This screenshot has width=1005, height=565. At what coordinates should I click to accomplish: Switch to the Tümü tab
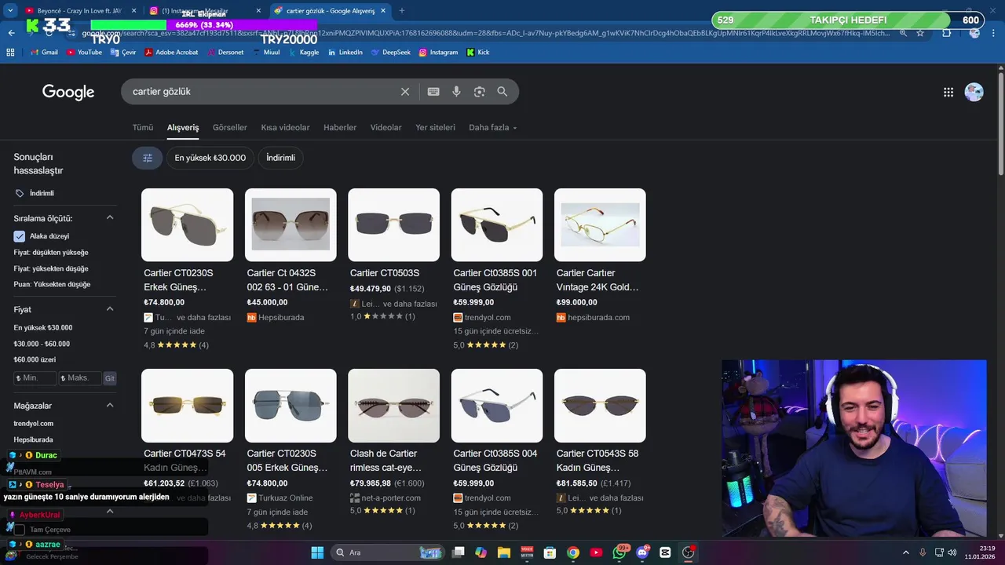click(143, 128)
